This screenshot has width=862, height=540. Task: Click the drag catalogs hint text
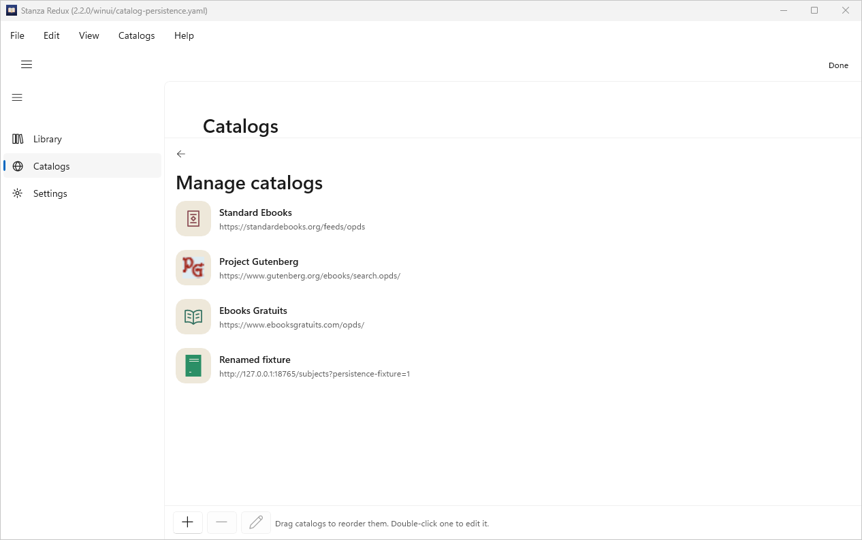point(382,524)
